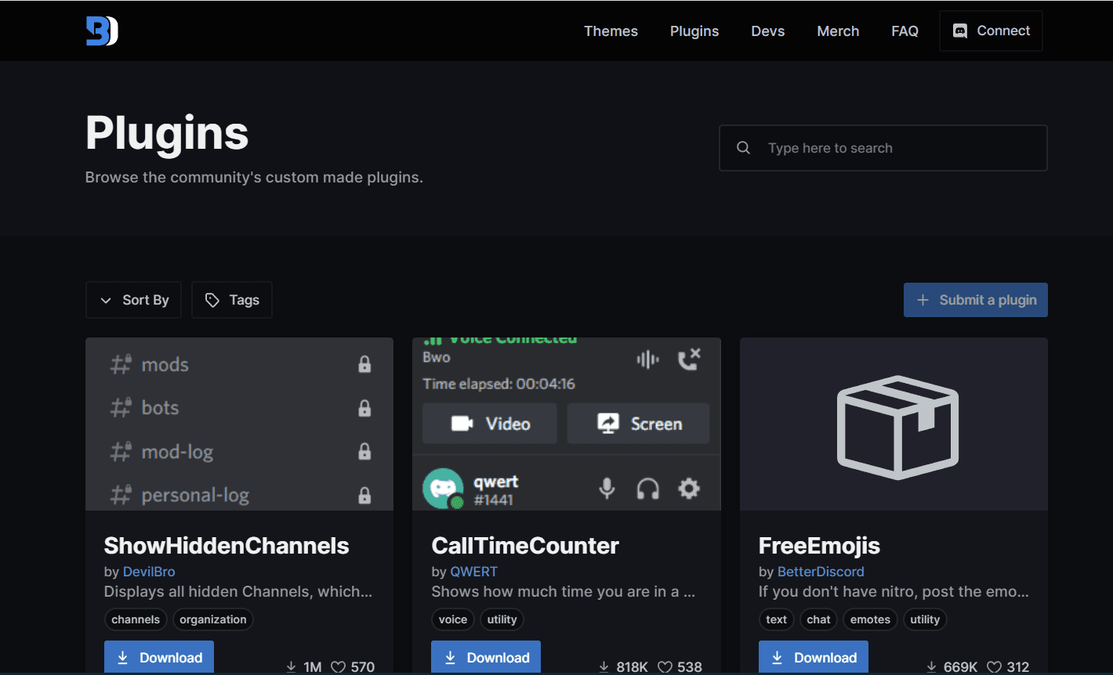1113x675 pixels.
Task: Click the heart icon on CallTimeCounter card
Action: pyautogui.click(x=665, y=666)
